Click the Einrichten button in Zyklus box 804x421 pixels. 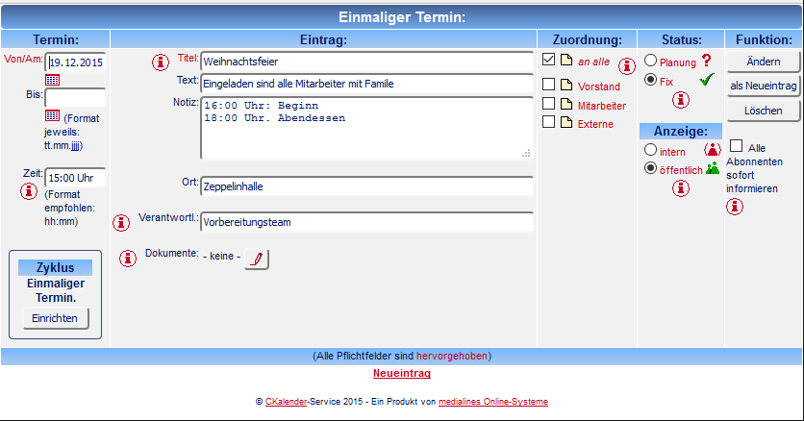coord(56,318)
